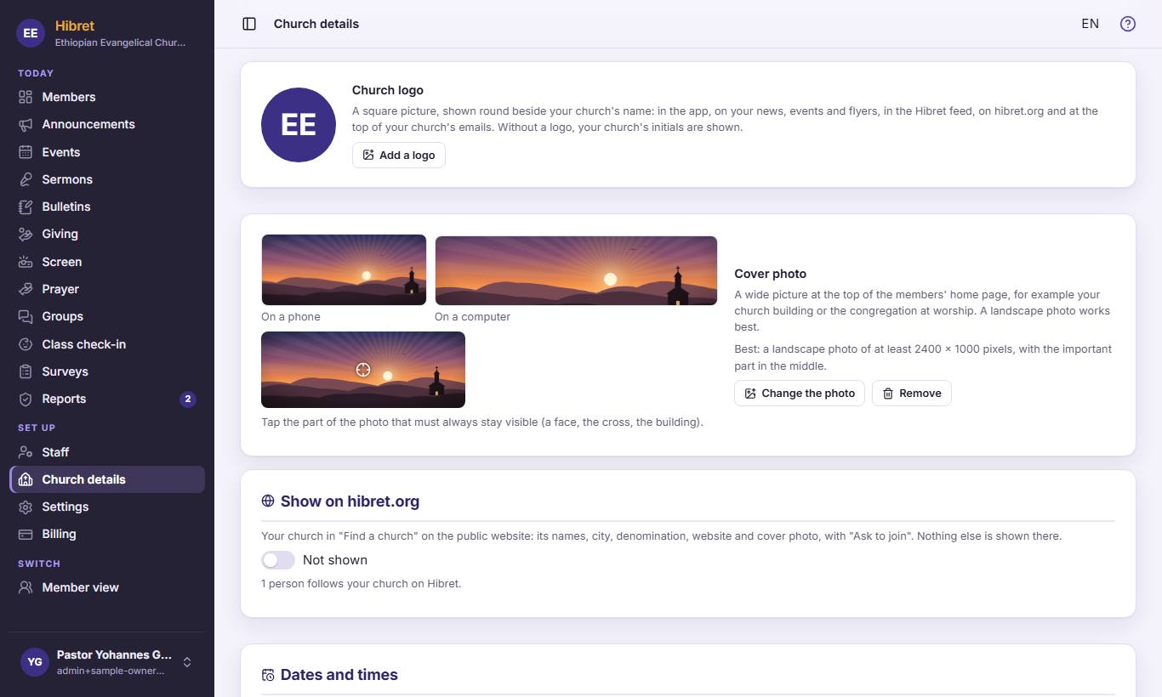Click the Church logo heading text
The height and width of the screenshot is (697, 1162).
(388, 90)
